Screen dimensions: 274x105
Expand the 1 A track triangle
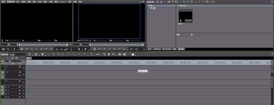(x=5, y=87)
